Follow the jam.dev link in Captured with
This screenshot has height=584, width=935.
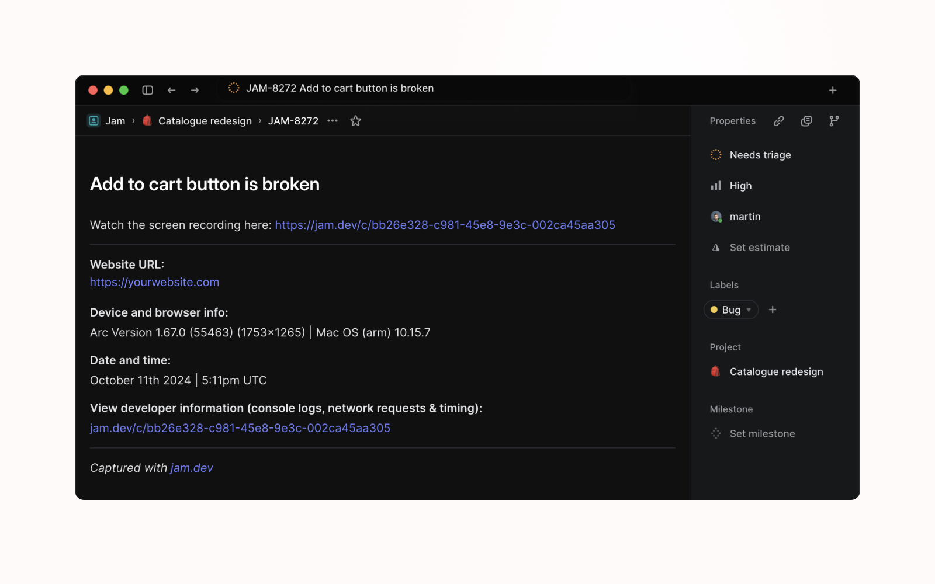click(x=192, y=468)
